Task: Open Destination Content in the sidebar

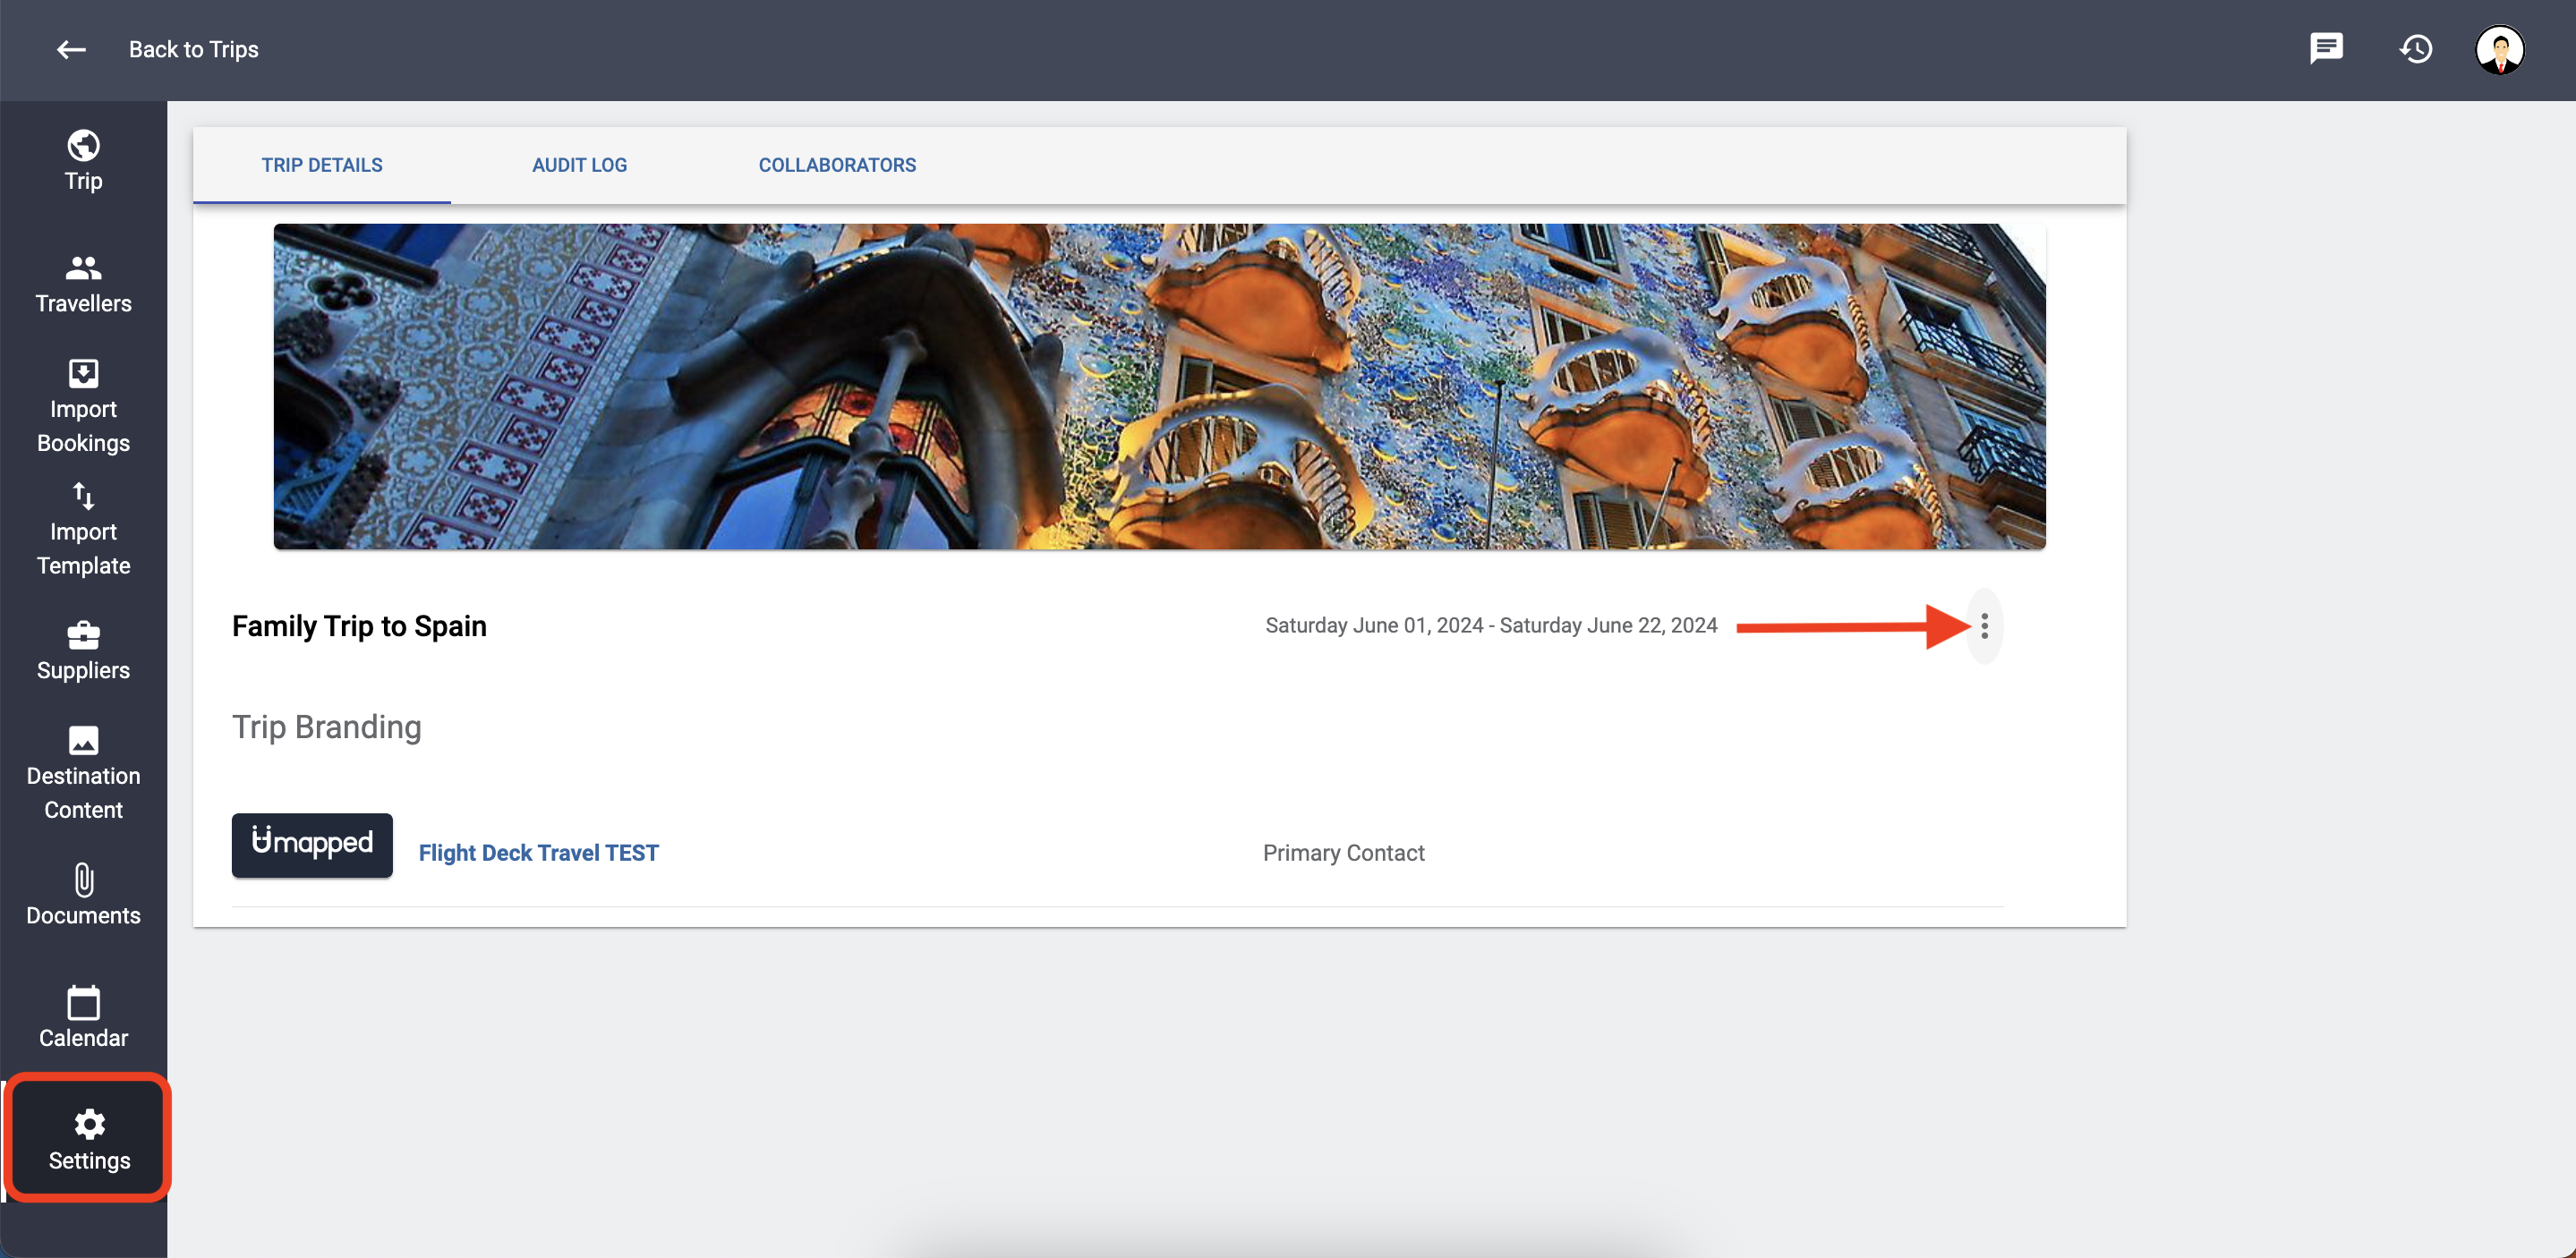Action: pyautogui.click(x=83, y=774)
